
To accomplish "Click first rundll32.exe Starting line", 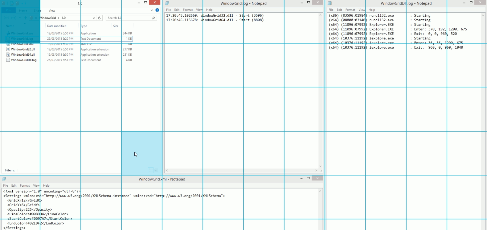I will (x=380, y=15).
